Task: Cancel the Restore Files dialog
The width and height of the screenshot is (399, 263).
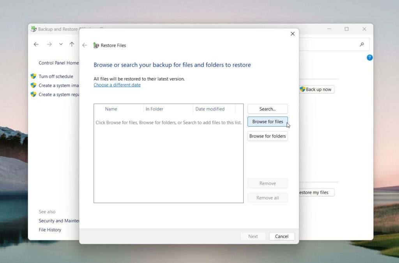Action: coord(281,236)
